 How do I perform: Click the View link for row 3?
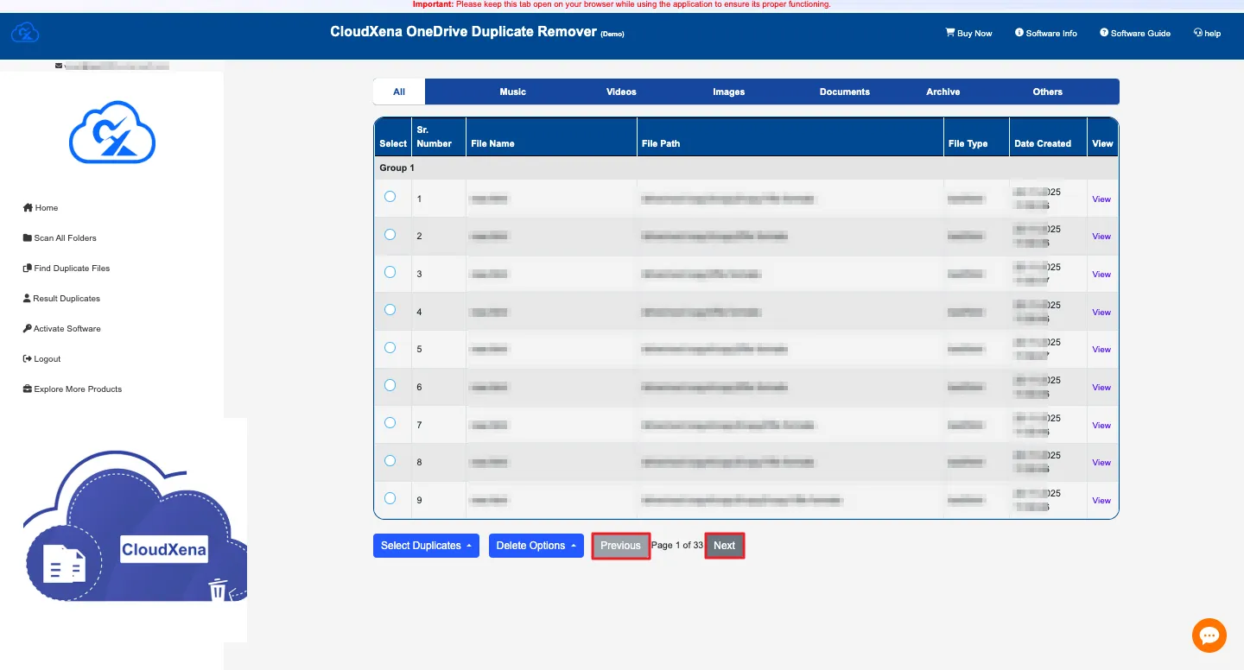tap(1101, 275)
